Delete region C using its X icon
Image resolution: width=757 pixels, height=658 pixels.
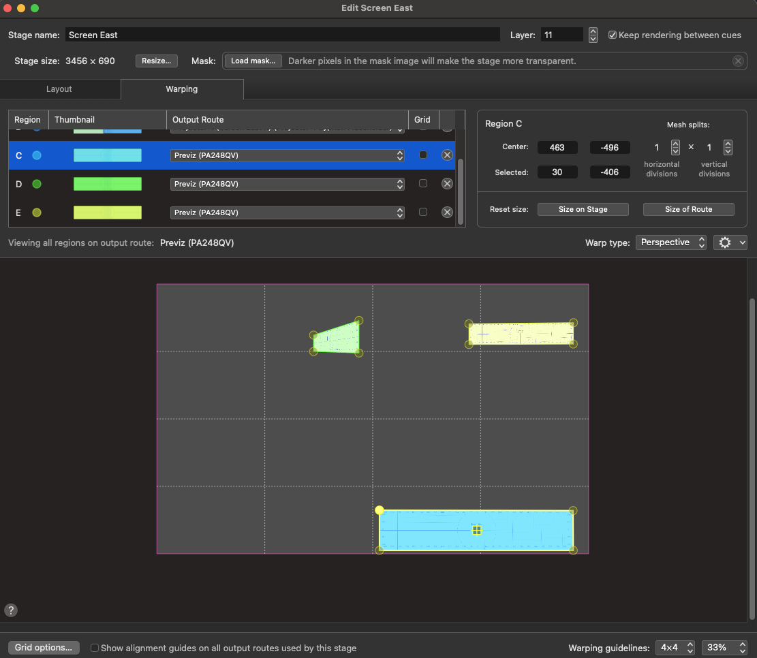click(447, 155)
